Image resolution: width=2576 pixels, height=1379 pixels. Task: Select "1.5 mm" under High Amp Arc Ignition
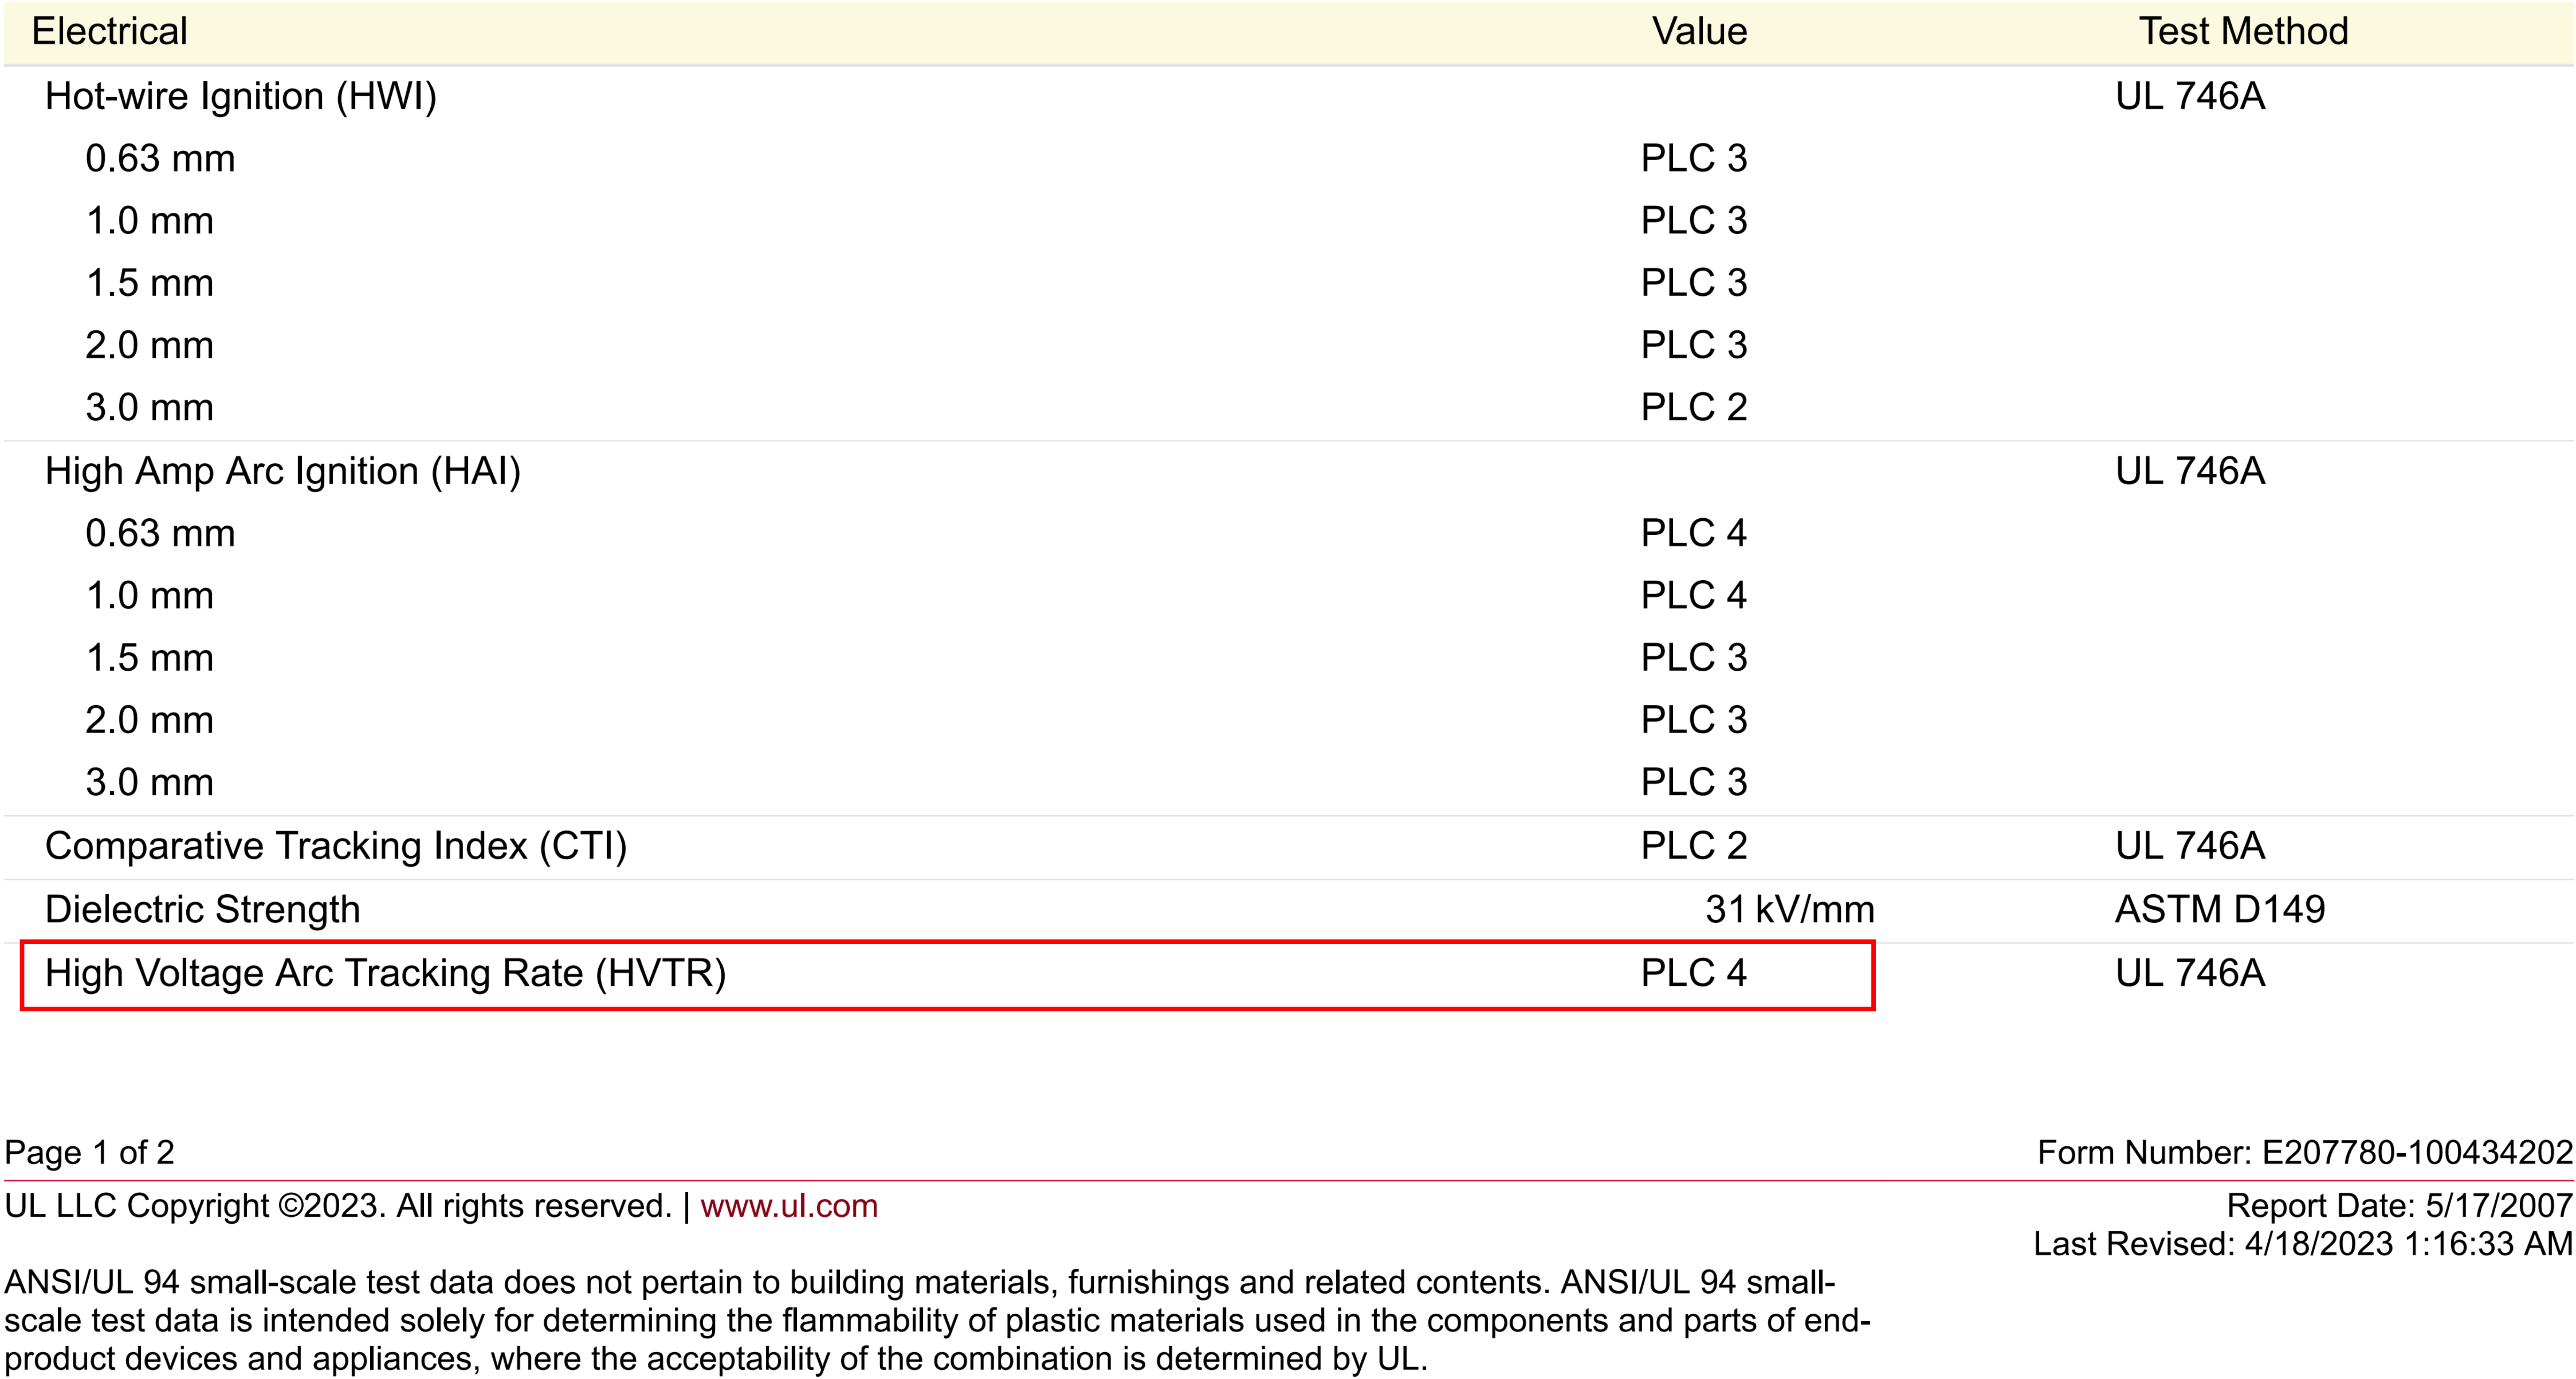pos(150,658)
